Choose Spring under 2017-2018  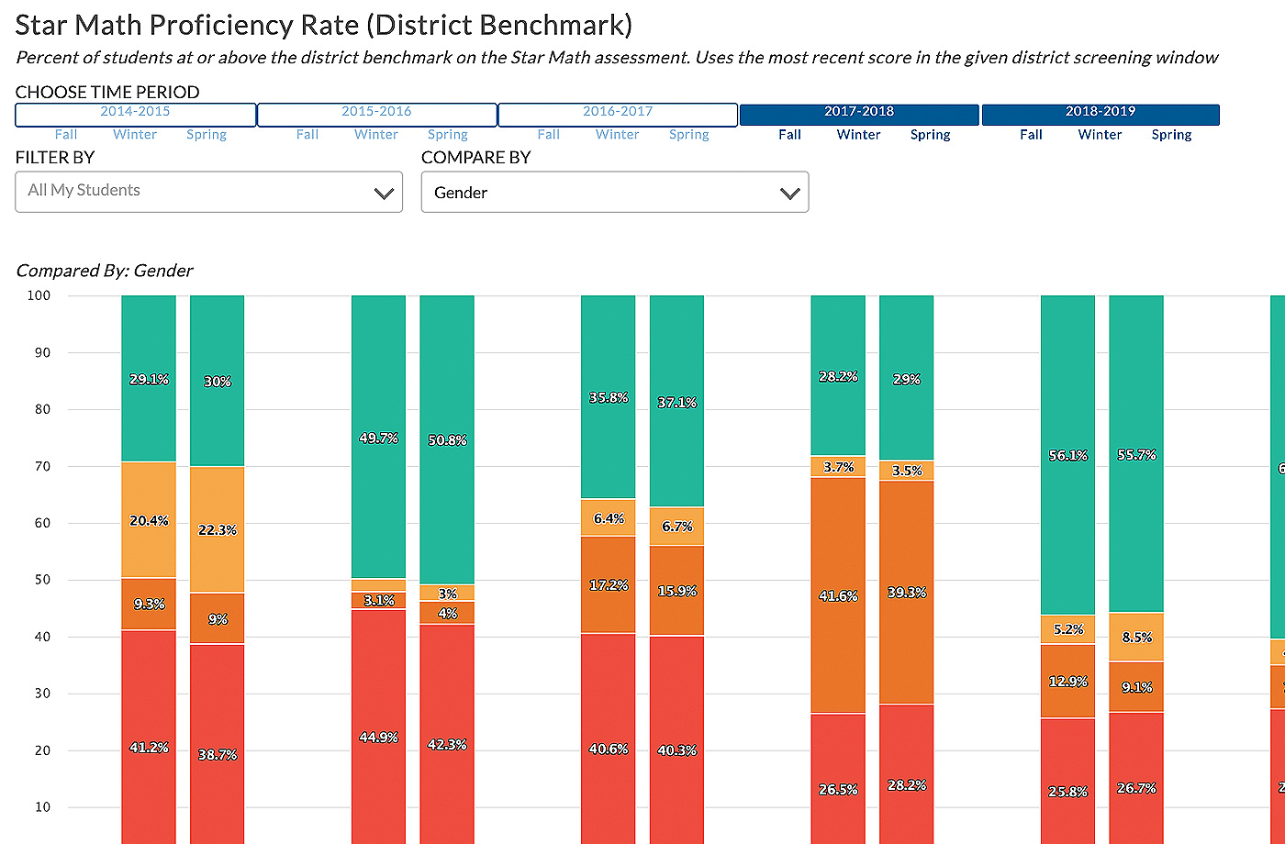pos(931,135)
